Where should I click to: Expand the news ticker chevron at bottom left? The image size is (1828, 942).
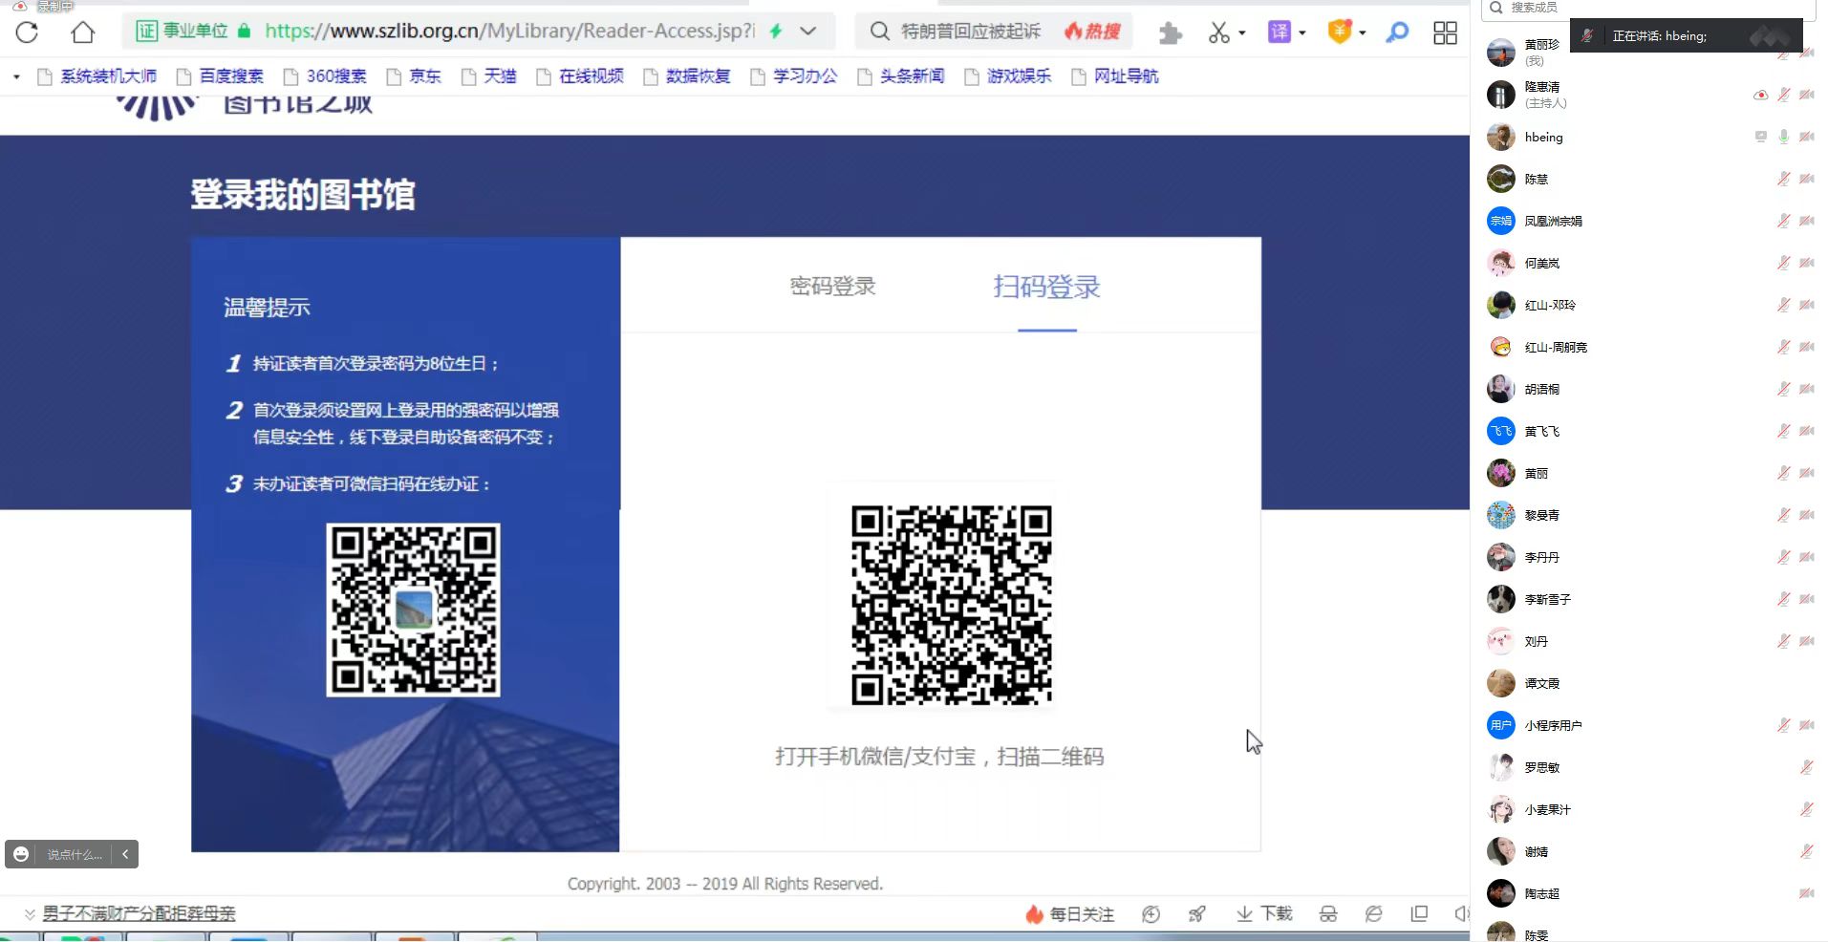[30, 914]
